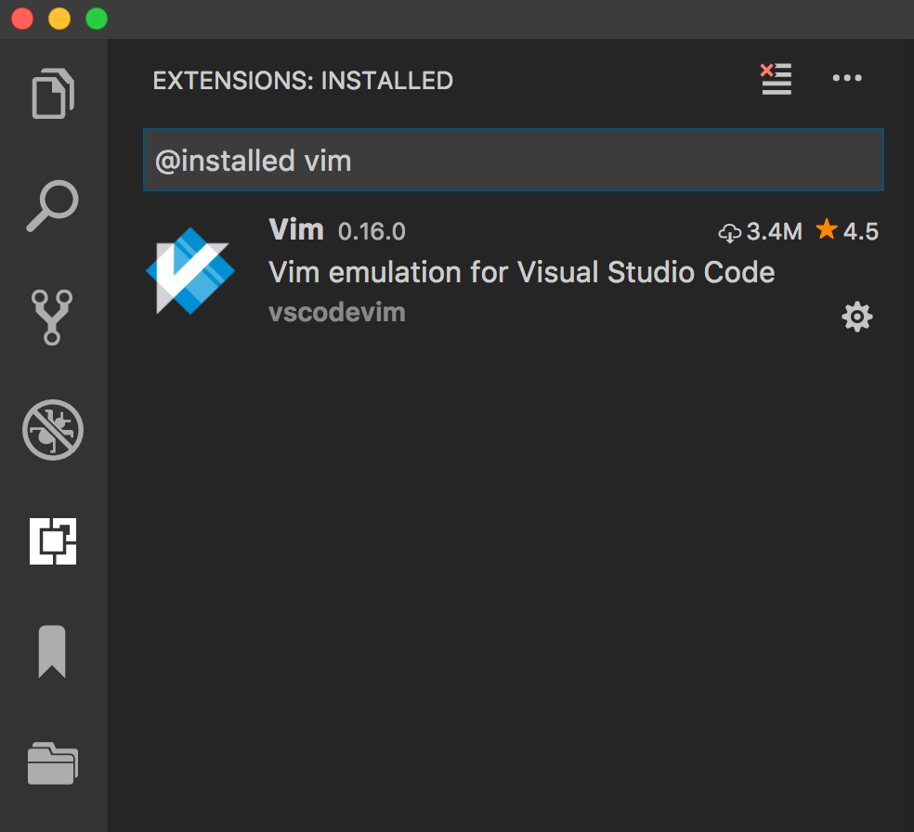The image size is (914, 832).
Task: Focus the '@installed vim' search box
Action: click(514, 160)
